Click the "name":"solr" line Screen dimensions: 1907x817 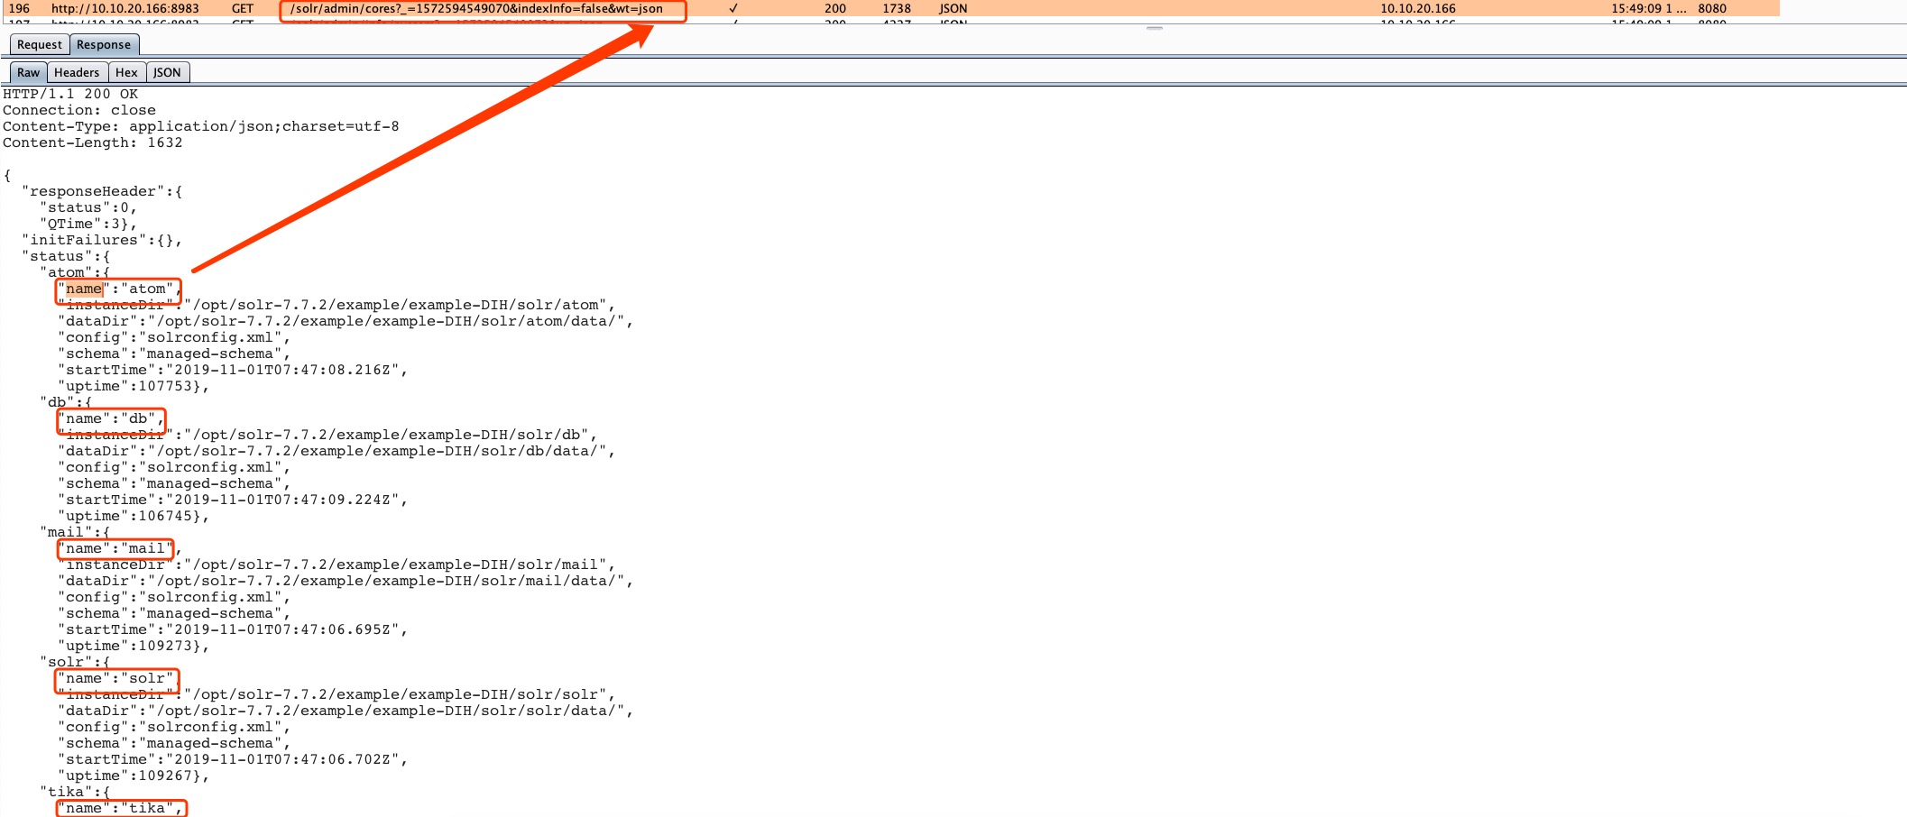tap(116, 678)
